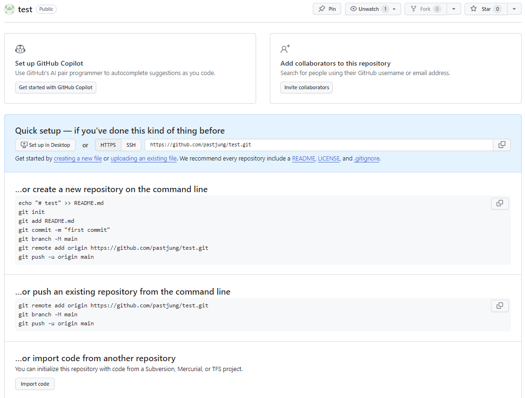
Task: Switch to the SSH protocol toggle
Action: pos(131,145)
